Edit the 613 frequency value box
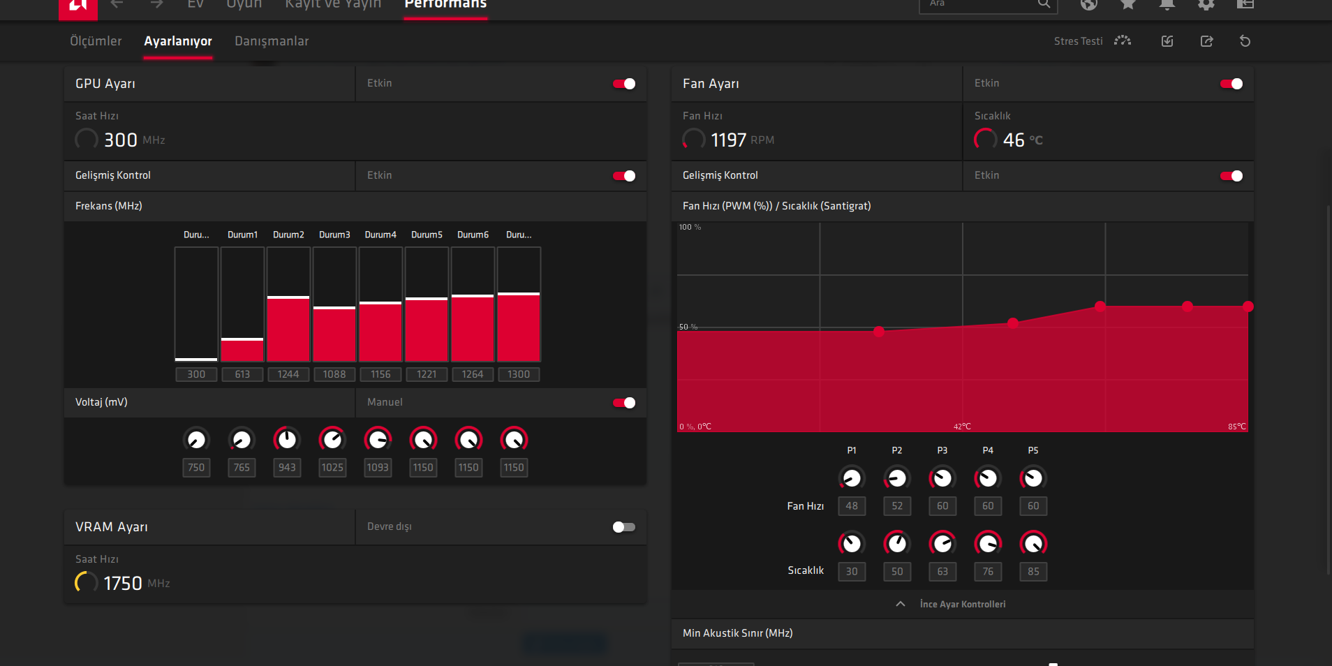The width and height of the screenshot is (1332, 666). coord(242,374)
